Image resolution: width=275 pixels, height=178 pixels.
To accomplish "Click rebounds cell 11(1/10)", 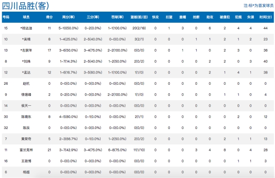I will 139,150.
